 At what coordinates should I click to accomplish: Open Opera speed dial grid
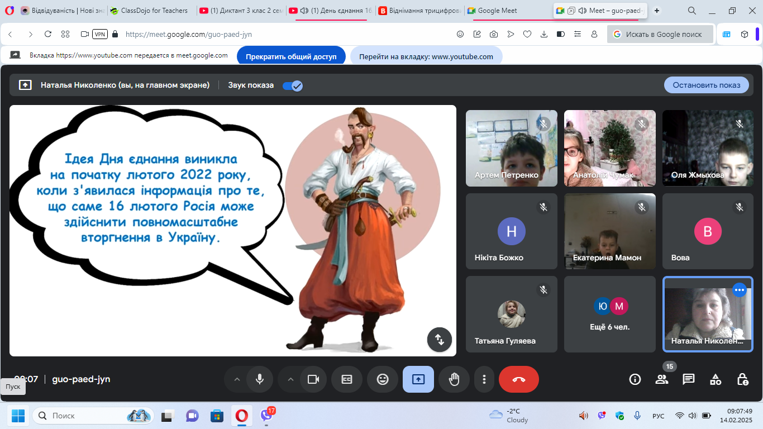(65, 34)
